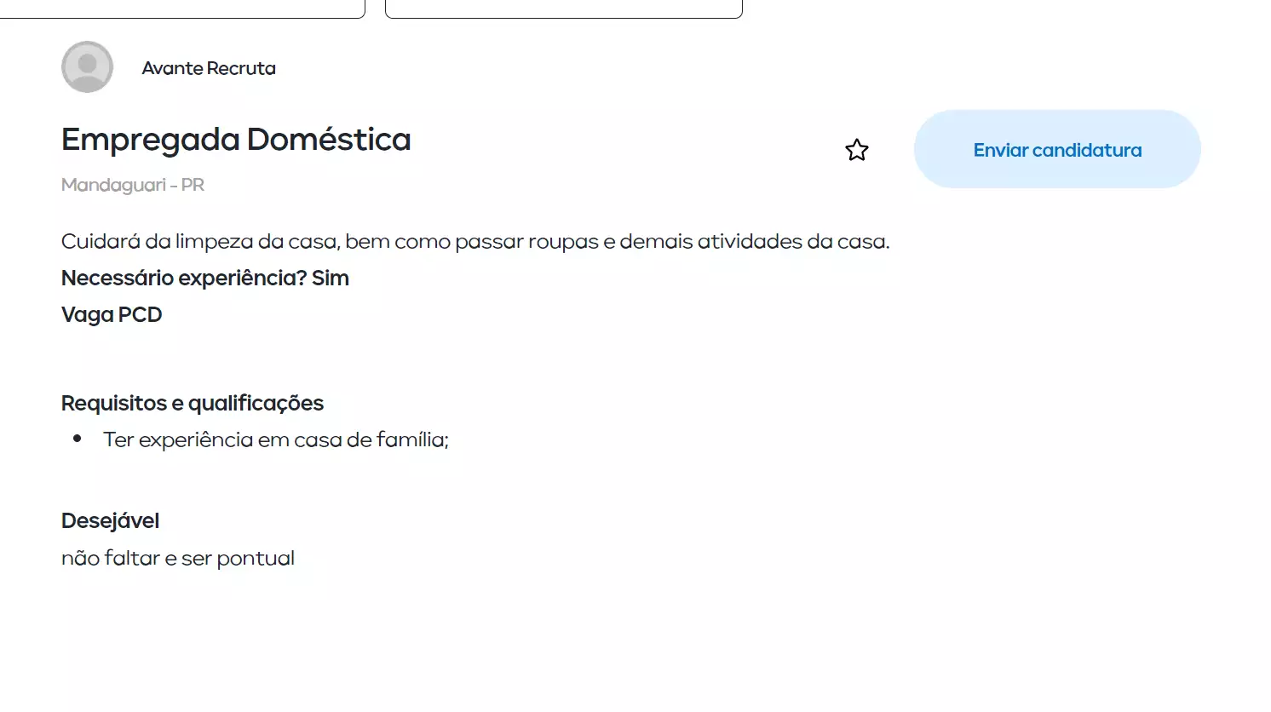Click the left outlined box at top
The height and width of the screenshot is (712, 1271).
tap(182, 9)
